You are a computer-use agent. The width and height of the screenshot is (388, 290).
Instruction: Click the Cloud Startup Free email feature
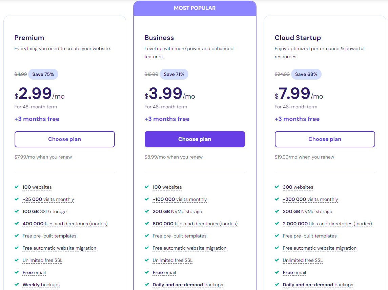coord(294,273)
